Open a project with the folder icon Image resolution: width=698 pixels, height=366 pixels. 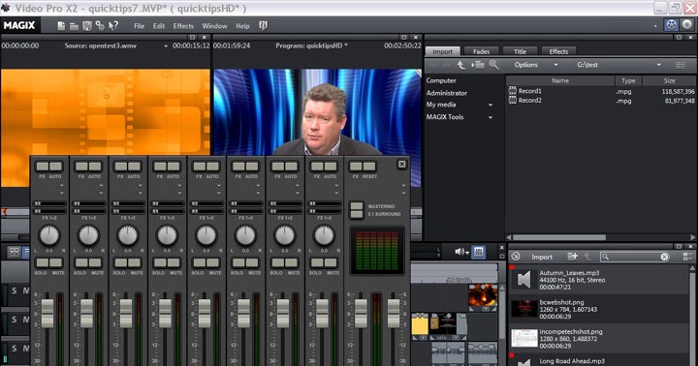(74, 26)
